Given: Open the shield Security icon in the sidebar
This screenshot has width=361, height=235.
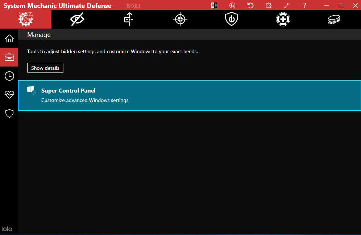Looking at the screenshot, I should click(9, 114).
